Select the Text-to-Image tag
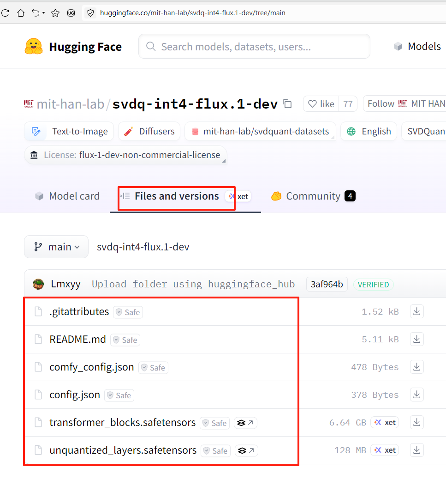The image size is (446, 480). 69,131
